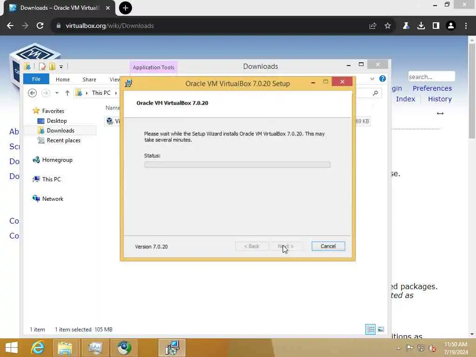Open Chrome profile avatar
Image resolution: width=476 pixels, height=357 pixels.
451,26
